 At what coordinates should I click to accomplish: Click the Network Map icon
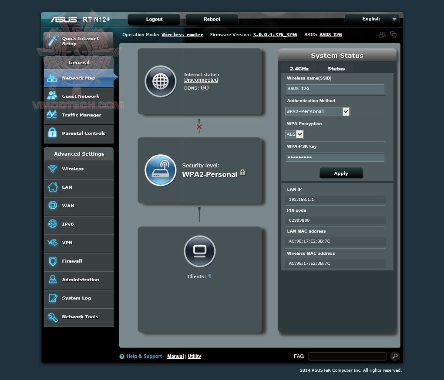point(52,78)
